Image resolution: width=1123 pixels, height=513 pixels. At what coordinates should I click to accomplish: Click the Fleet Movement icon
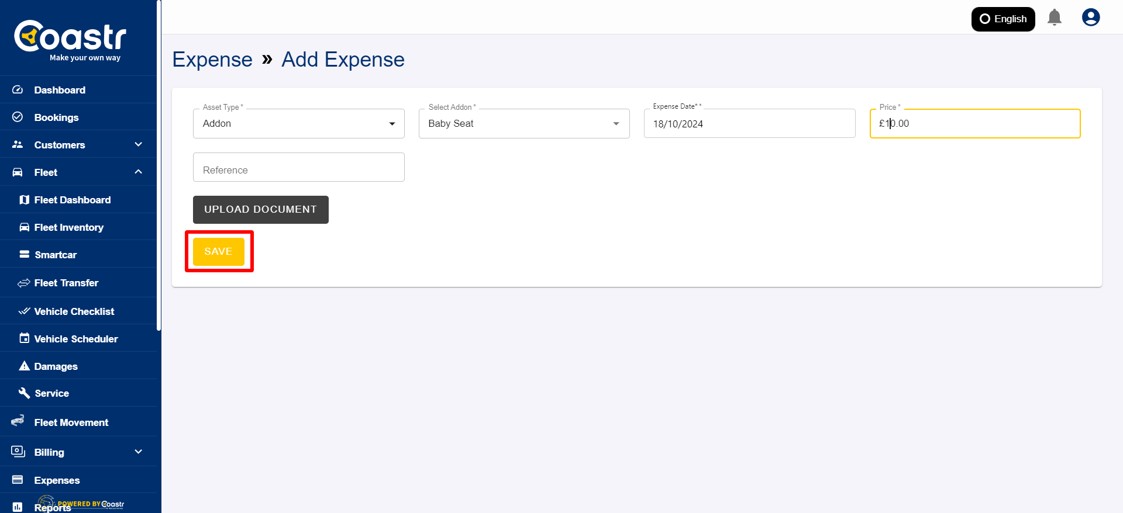pyautogui.click(x=18, y=421)
